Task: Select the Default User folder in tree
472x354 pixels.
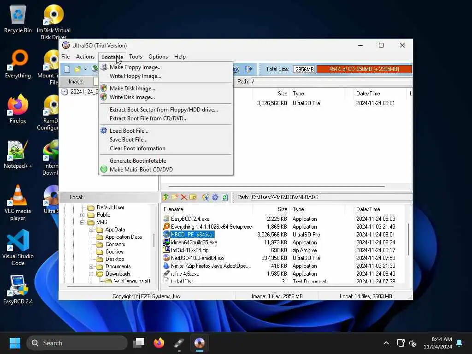Action: tap(110, 207)
